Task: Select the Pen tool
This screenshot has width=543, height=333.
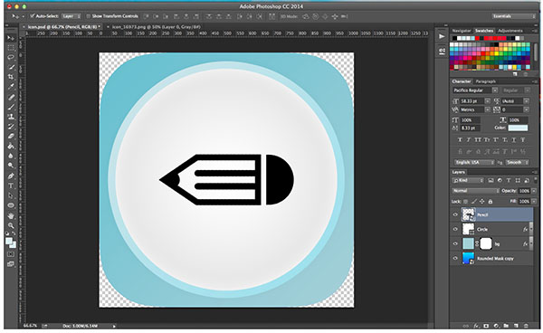Action: 11,176
